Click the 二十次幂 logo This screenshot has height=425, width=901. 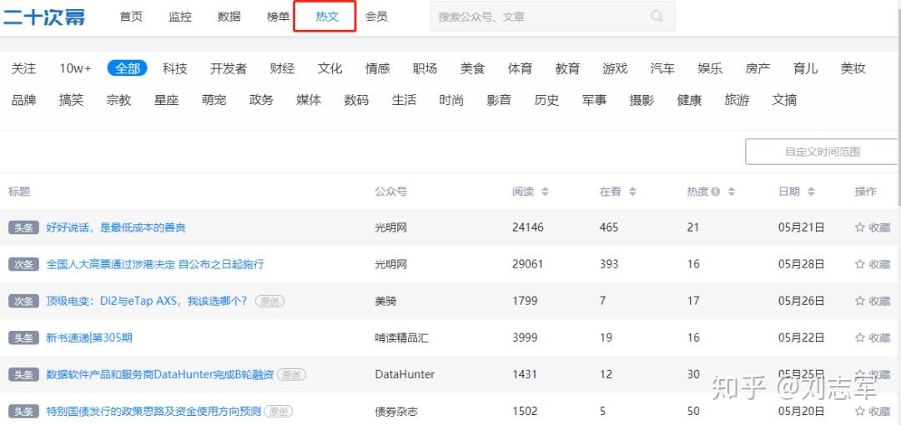pyautogui.click(x=44, y=17)
